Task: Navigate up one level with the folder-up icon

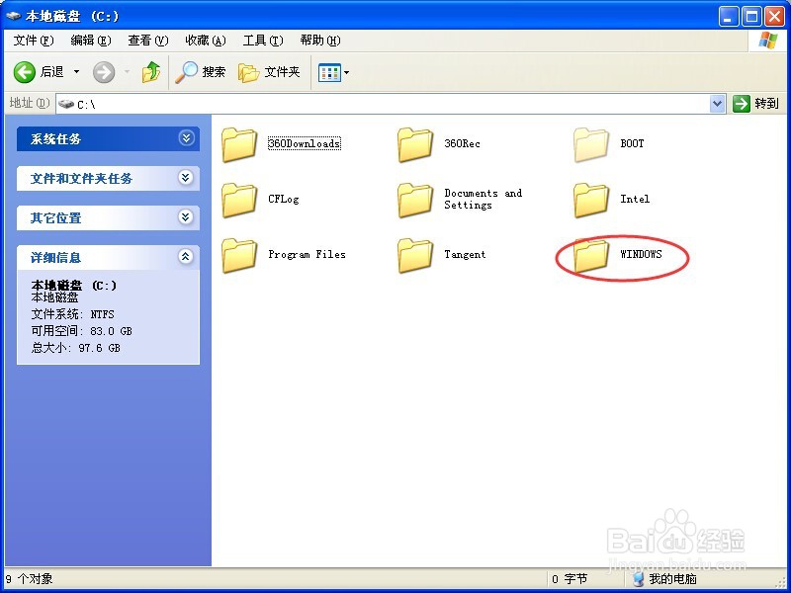Action: tap(151, 71)
